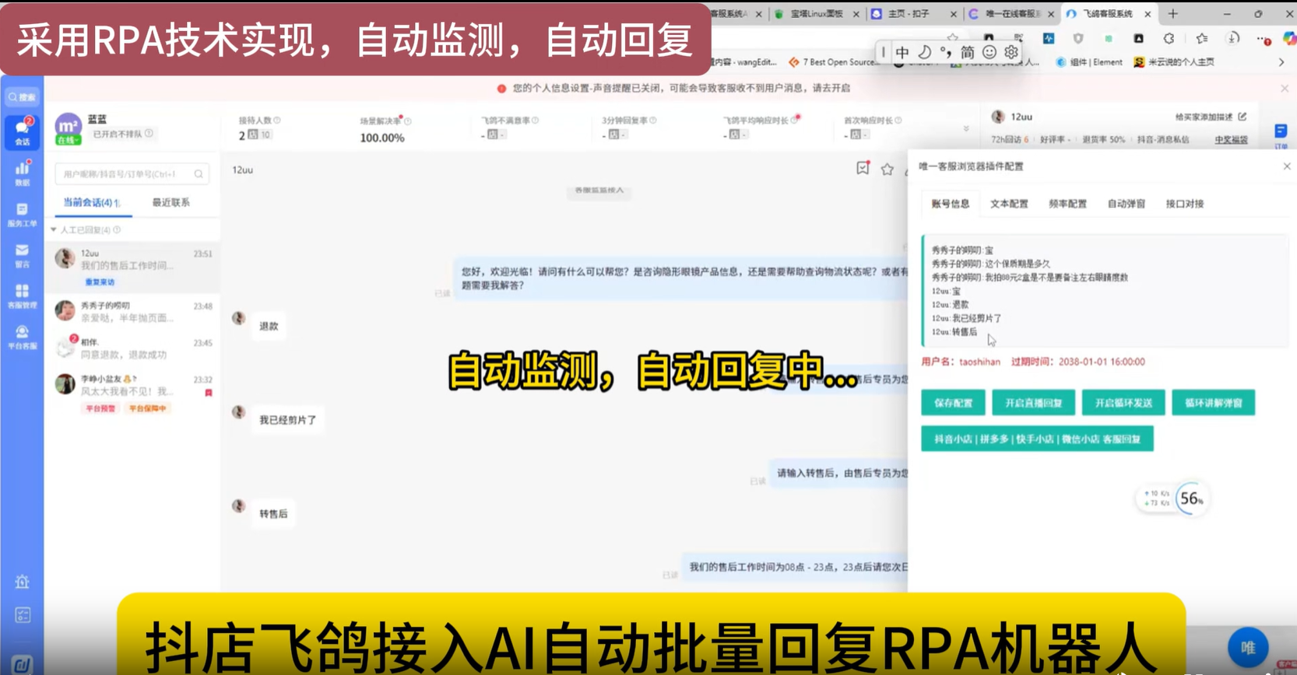1297x675 pixels.
Task: Select the 自动弹窗 plugin tab
Action: click(1126, 204)
